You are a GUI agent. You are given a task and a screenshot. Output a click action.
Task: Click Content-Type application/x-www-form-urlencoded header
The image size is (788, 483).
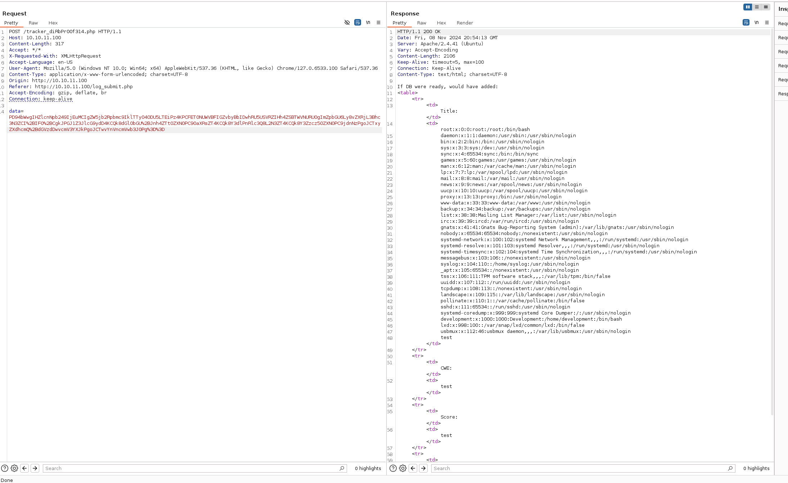coord(98,74)
